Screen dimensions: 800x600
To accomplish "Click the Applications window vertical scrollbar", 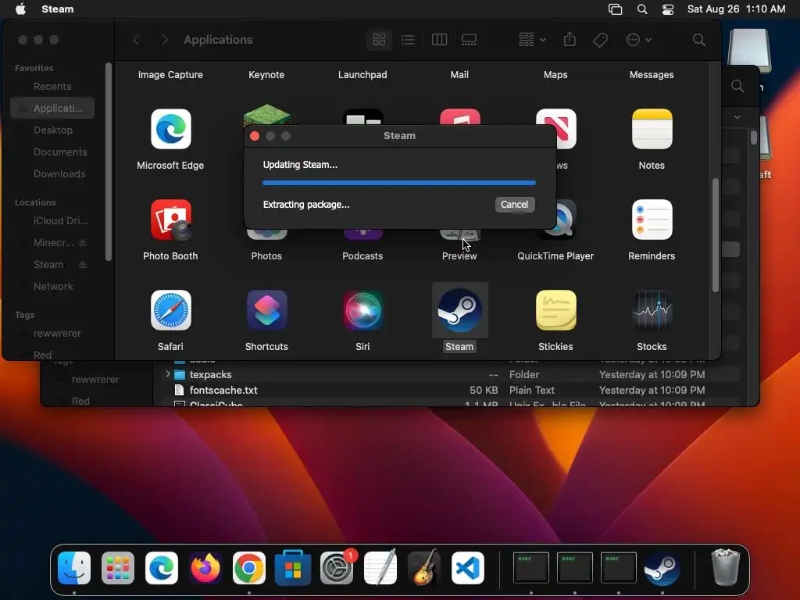I will click(x=716, y=235).
